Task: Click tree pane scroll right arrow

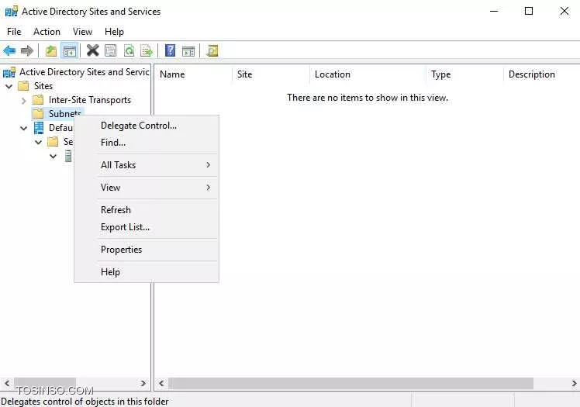Action: (x=143, y=383)
